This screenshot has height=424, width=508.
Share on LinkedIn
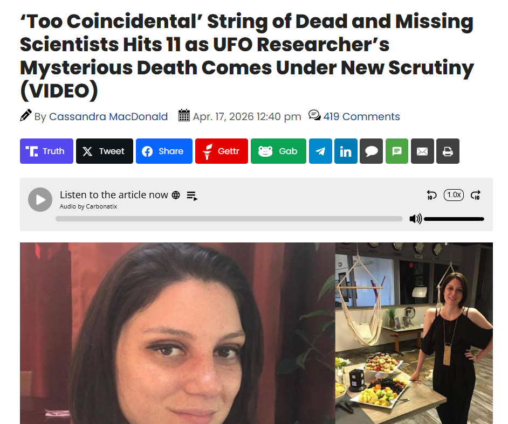pyautogui.click(x=346, y=151)
